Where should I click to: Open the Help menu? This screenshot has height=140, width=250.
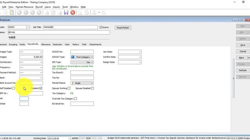[x=83, y=7]
